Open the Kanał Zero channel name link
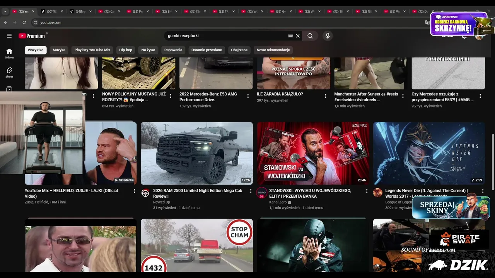This screenshot has width=495, height=278. [278, 202]
